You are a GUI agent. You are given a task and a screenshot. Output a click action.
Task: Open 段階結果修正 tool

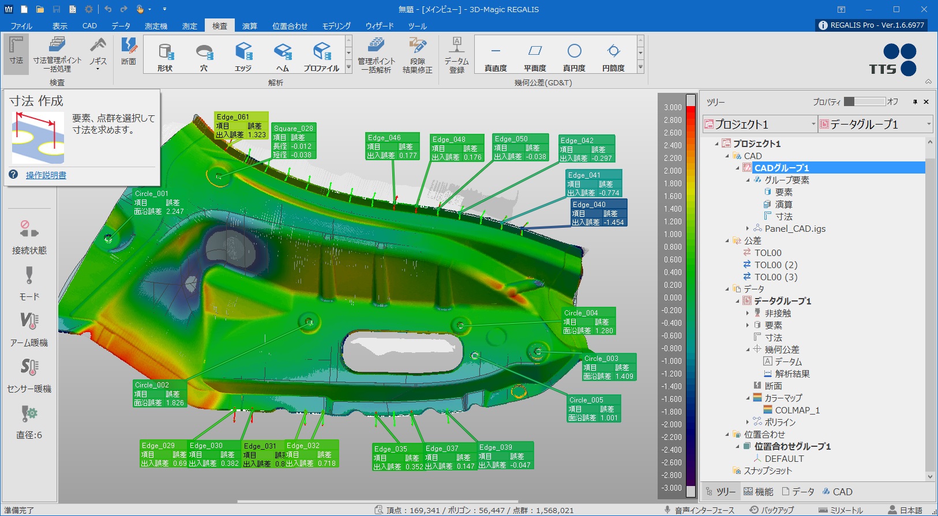coord(417,55)
